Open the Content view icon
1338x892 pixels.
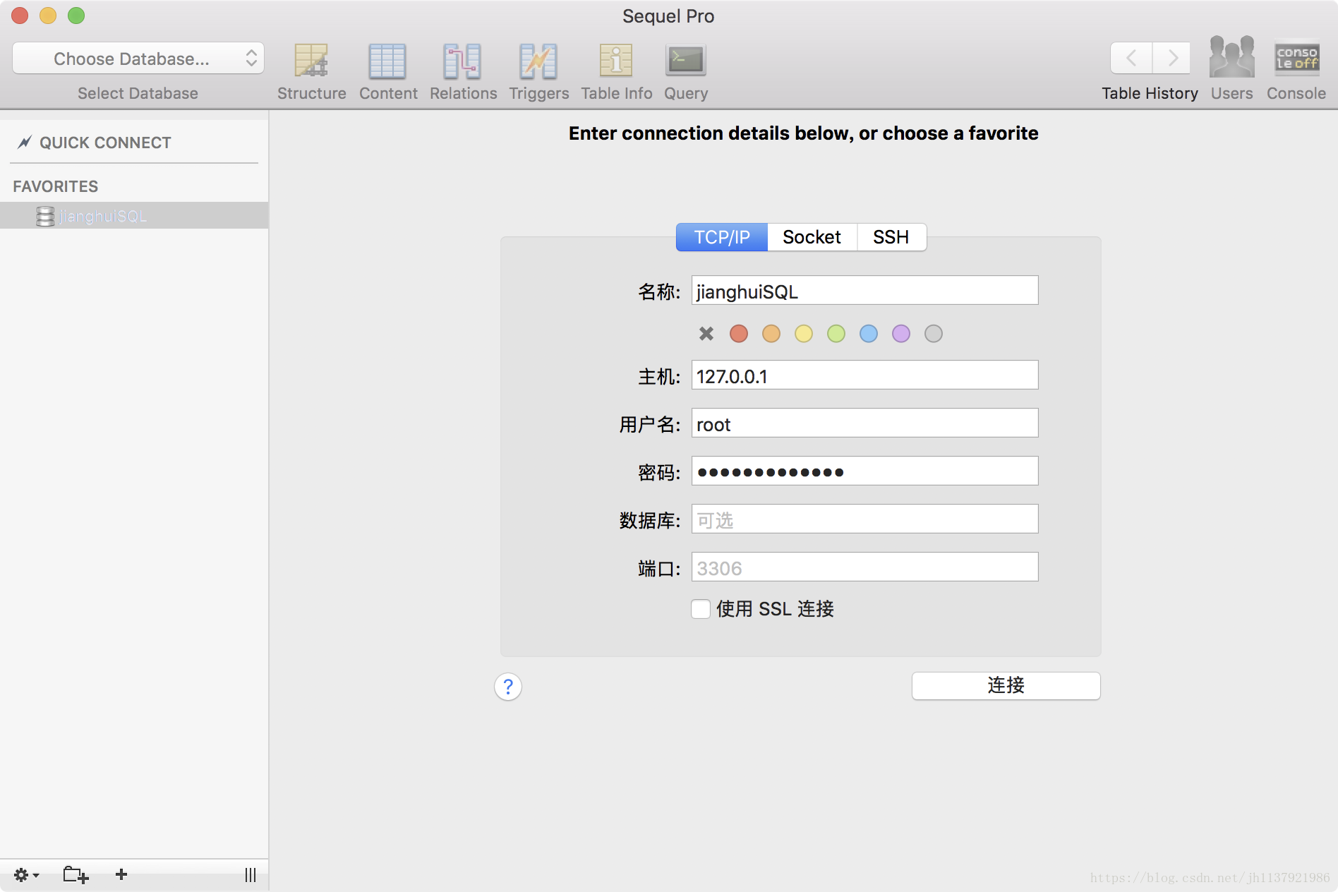point(387,61)
